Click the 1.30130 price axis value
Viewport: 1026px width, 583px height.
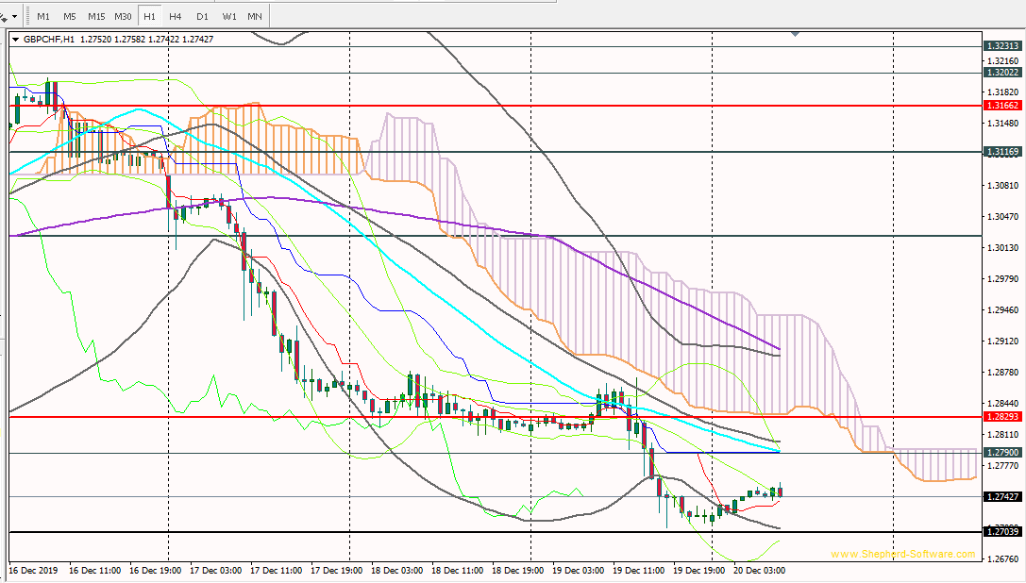(x=1003, y=247)
